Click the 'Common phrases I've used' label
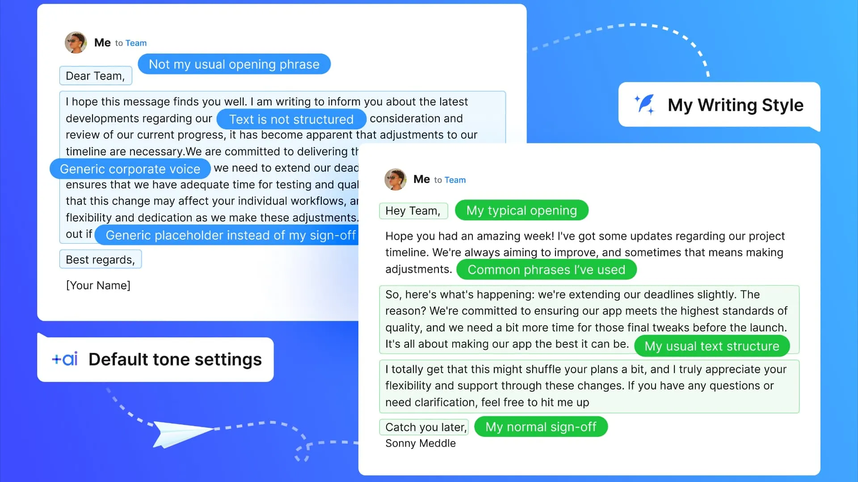This screenshot has height=482, width=858. point(546,270)
